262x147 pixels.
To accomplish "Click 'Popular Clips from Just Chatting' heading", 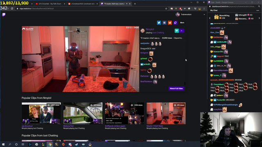I will 40,135.
